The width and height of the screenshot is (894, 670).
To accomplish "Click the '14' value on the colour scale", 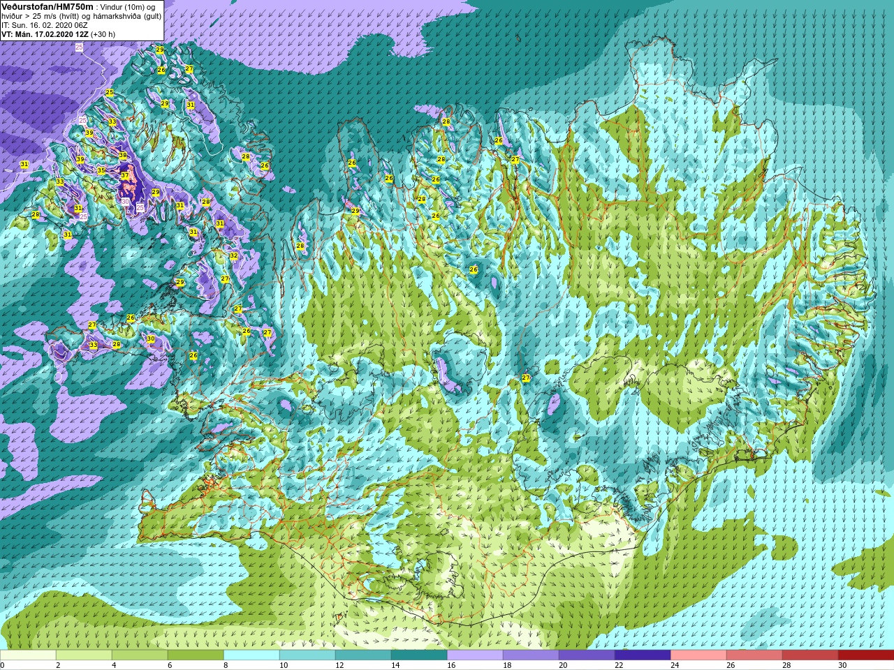I will click(395, 665).
